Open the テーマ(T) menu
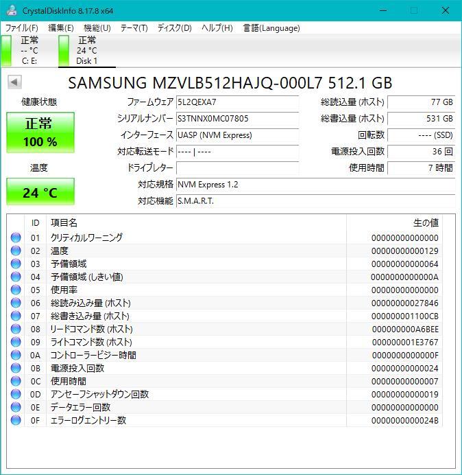Image resolution: width=462 pixels, height=475 pixels. pos(134,28)
